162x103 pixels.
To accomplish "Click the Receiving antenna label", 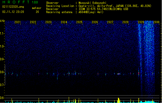I will coord(59,12).
